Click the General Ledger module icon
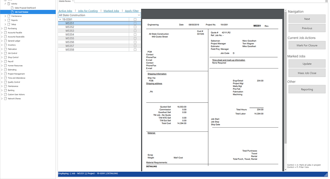 [5, 41]
